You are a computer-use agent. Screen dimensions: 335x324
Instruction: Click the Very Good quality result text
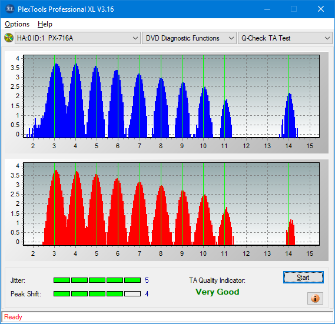pos(217,292)
